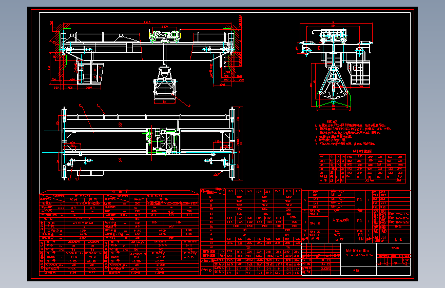Image resolution: width=445 pixels, height=288 pixels.
Task: Click the trolley mechanism in the plan view
Action: point(163,141)
